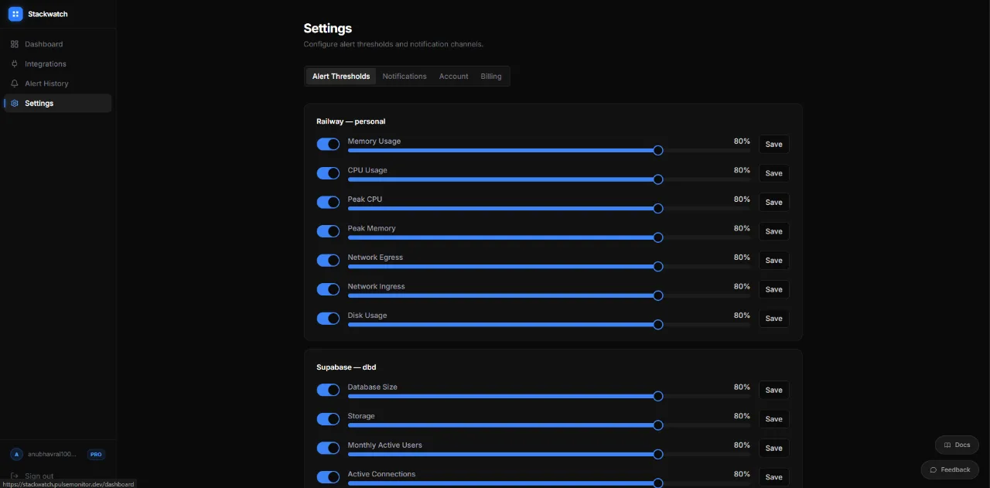
Task: Click the Database Size slider handle
Action: click(658, 396)
